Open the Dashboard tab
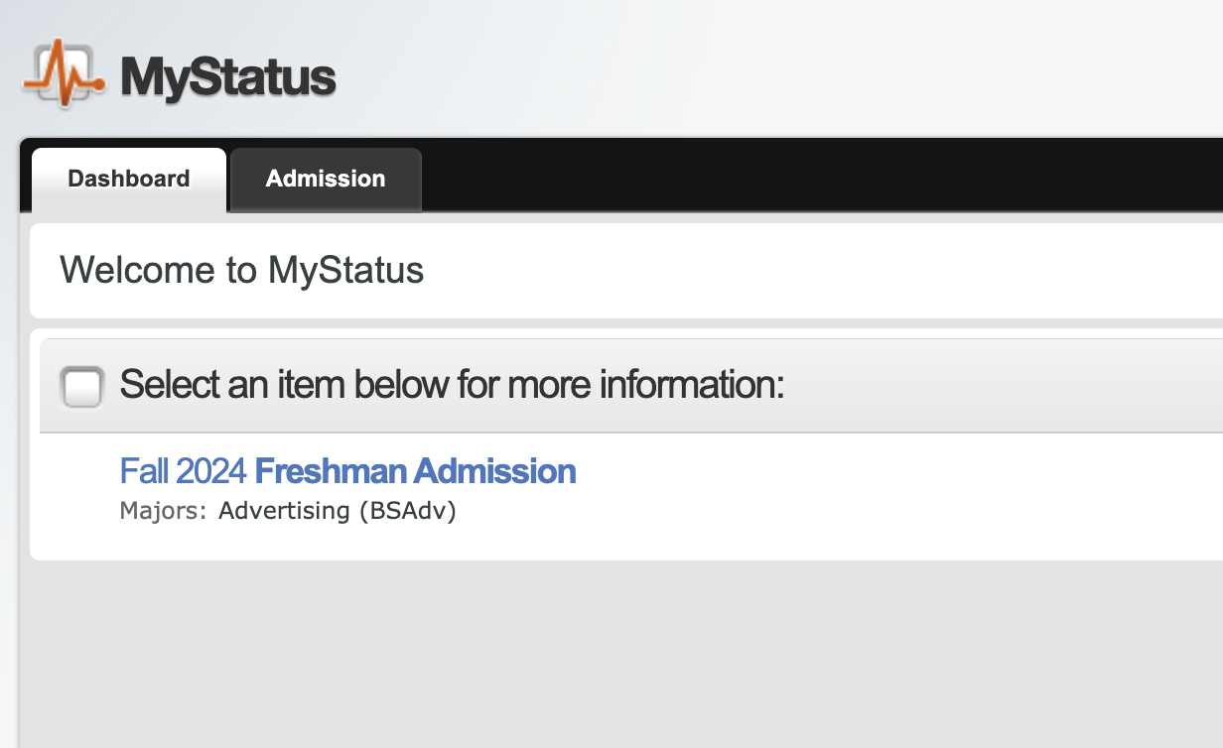This screenshot has height=748, width=1223. click(129, 180)
